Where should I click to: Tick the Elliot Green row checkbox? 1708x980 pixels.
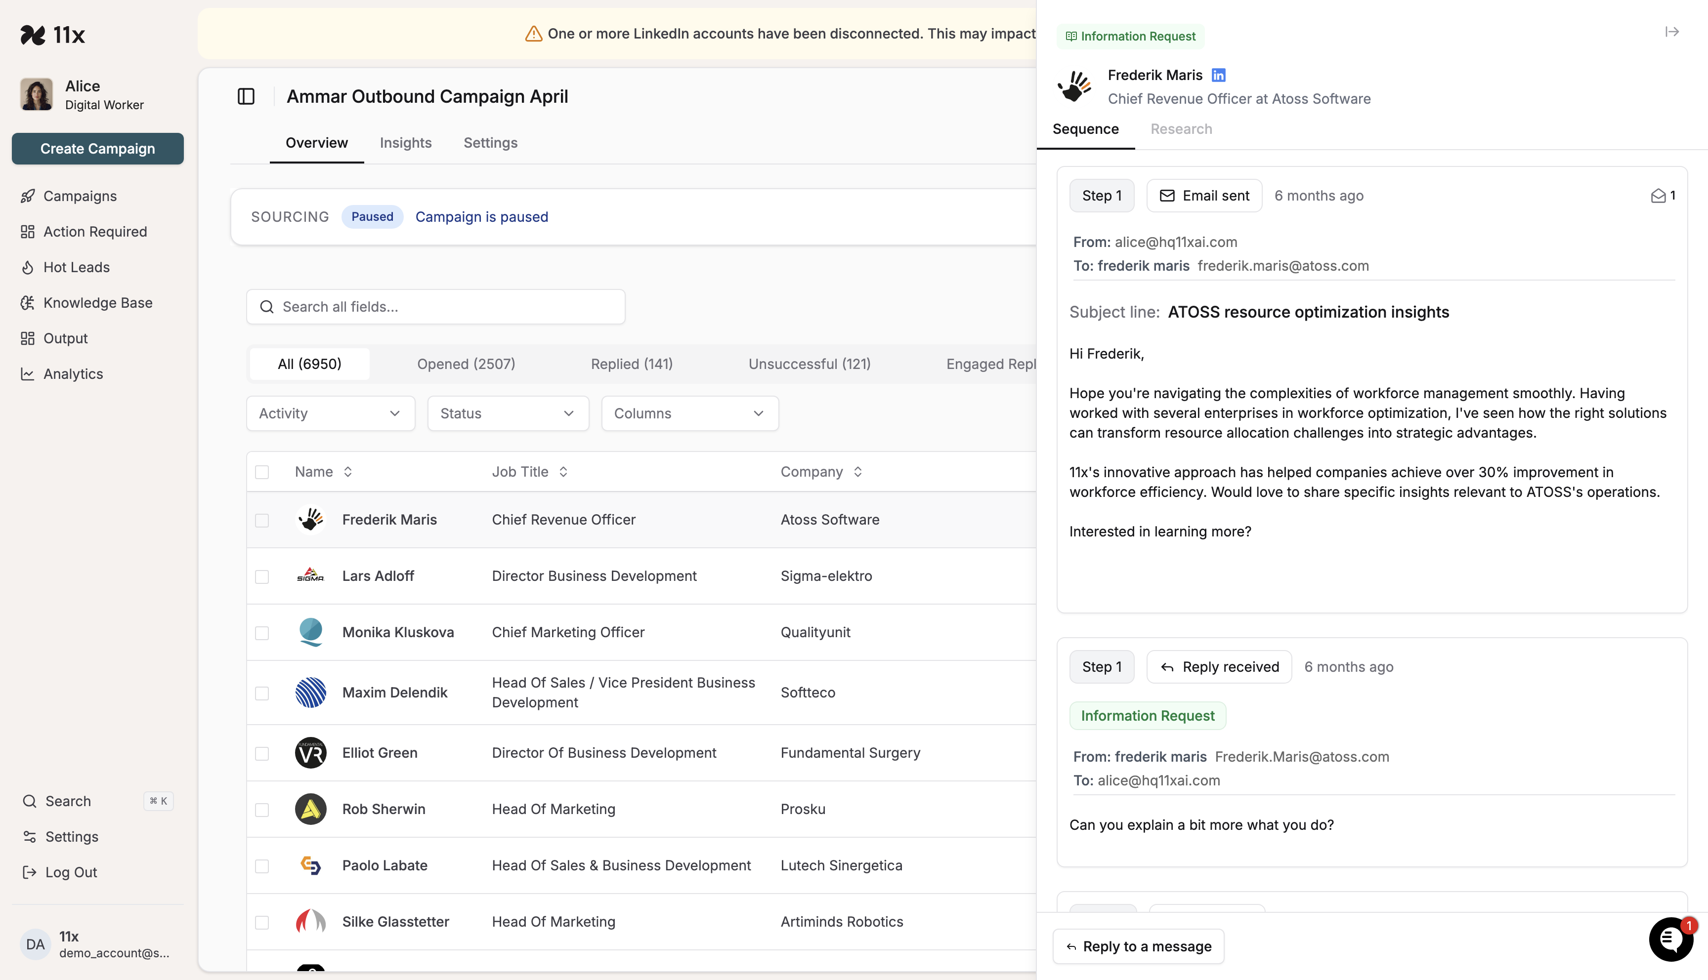pos(262,753)
